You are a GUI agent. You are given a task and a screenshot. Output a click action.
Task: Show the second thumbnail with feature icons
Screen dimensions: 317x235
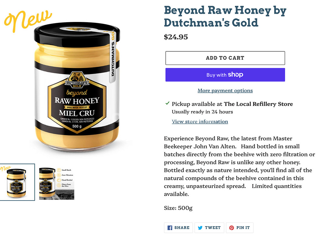coord(57,183)
